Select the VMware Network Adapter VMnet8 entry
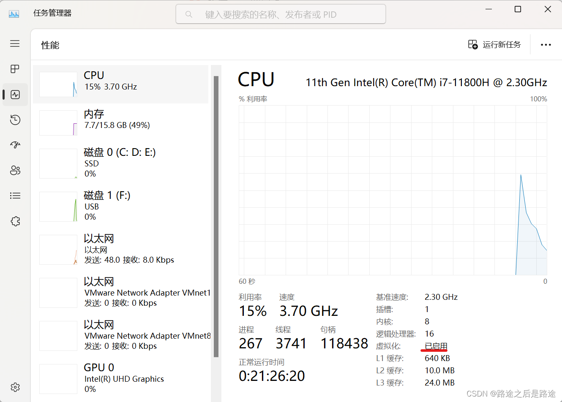 pos(121,336)
